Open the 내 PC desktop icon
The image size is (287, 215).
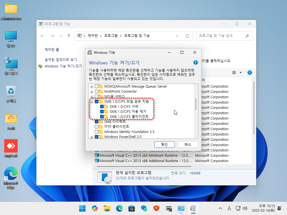click(11, 39)
